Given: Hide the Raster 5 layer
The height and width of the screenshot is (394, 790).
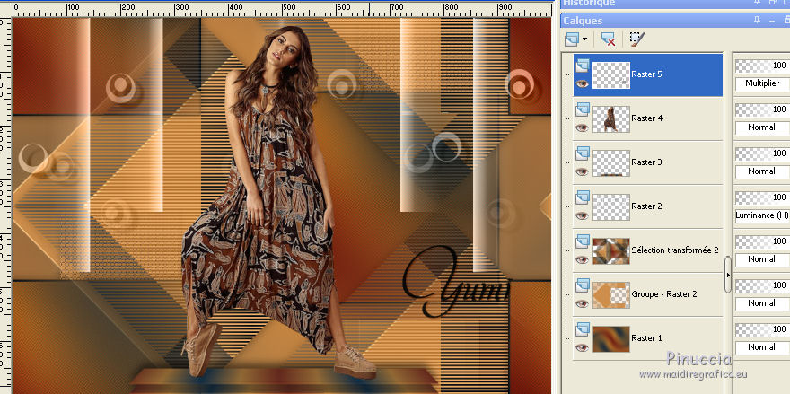Looking at the screenshot, I should tap(580, 83).
